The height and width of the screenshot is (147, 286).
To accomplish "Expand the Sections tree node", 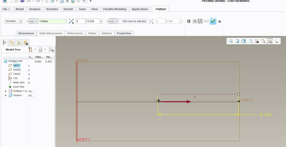I will pyautogui.click(x=6, y=95).
